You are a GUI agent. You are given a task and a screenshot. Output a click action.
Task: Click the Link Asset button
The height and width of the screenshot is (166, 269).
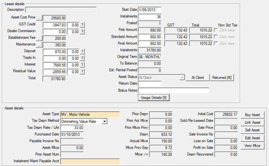tap(252, 122)
